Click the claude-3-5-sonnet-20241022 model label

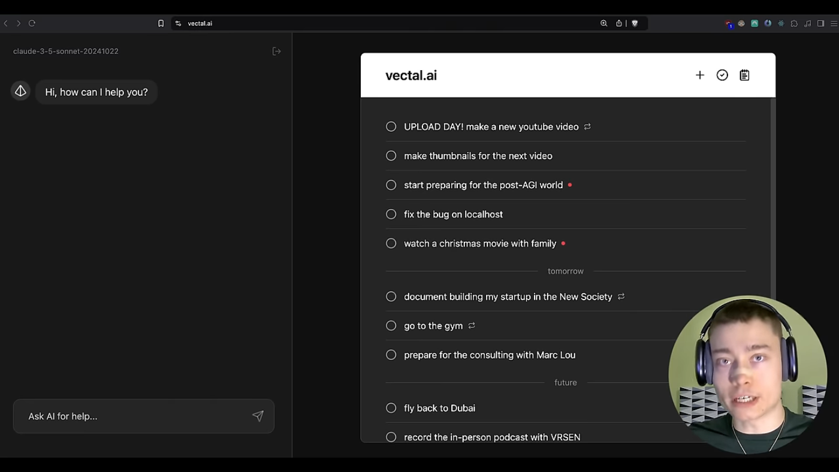[66, 51]
